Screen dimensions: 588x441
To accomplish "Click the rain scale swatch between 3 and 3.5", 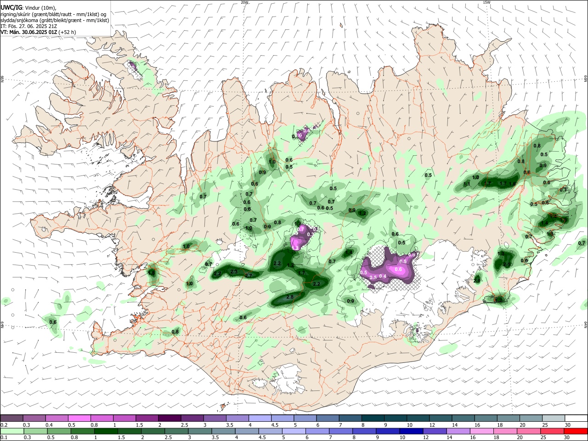I will (x=200, y=431).
